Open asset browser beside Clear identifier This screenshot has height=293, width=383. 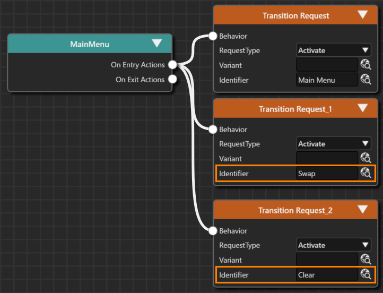click(365, 274)
